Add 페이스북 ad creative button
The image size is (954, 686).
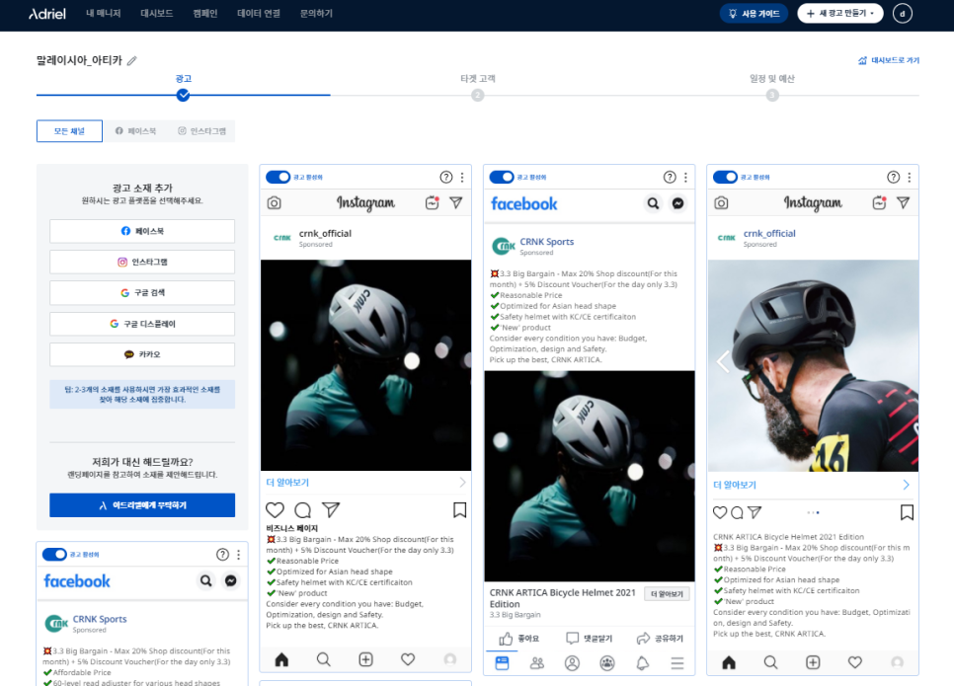tap(142, 231)
